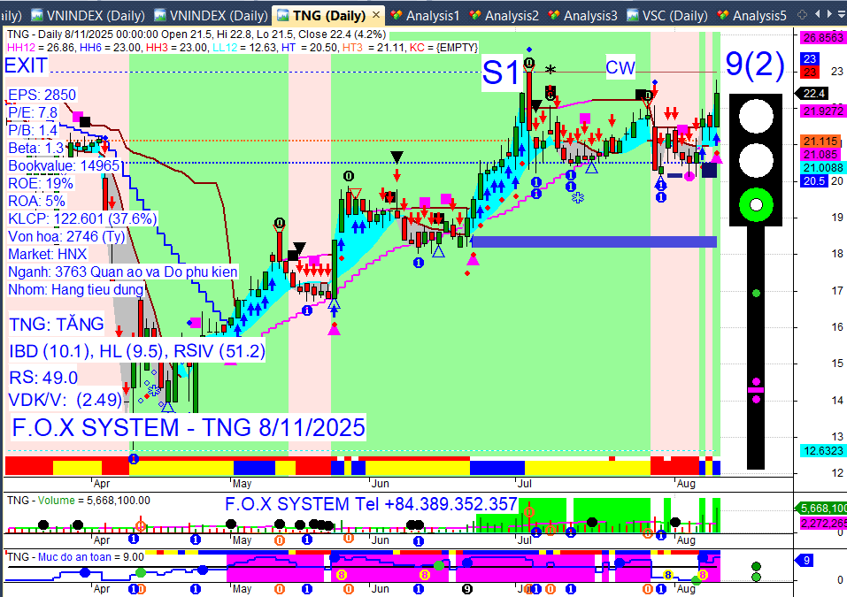
Task: Open the VNINDEX (Daily) tab beside TNG tab
Action: pos(212,16)
